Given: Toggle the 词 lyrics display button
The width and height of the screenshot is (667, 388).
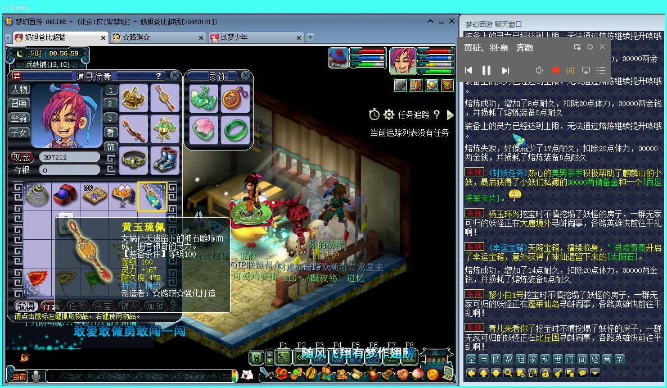Looking at the screenshot, I should tap(570, 70).
